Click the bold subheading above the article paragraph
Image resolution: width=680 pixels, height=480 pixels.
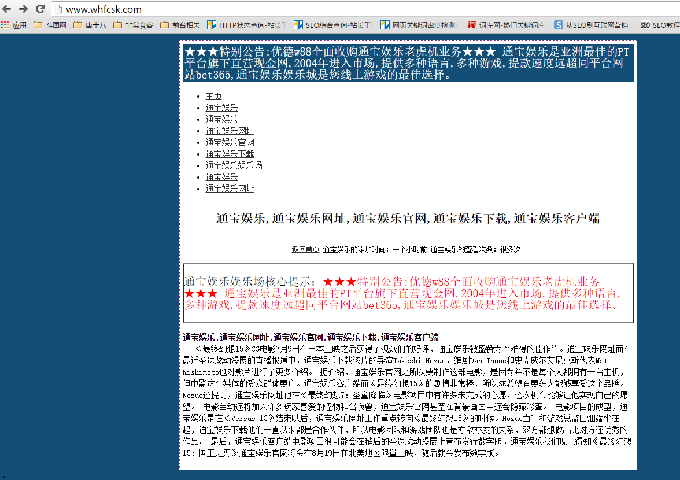click(x=311, y=337)
